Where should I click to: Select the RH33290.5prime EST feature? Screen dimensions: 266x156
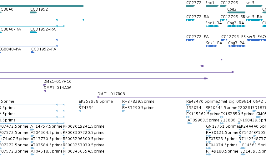(124, 111)
